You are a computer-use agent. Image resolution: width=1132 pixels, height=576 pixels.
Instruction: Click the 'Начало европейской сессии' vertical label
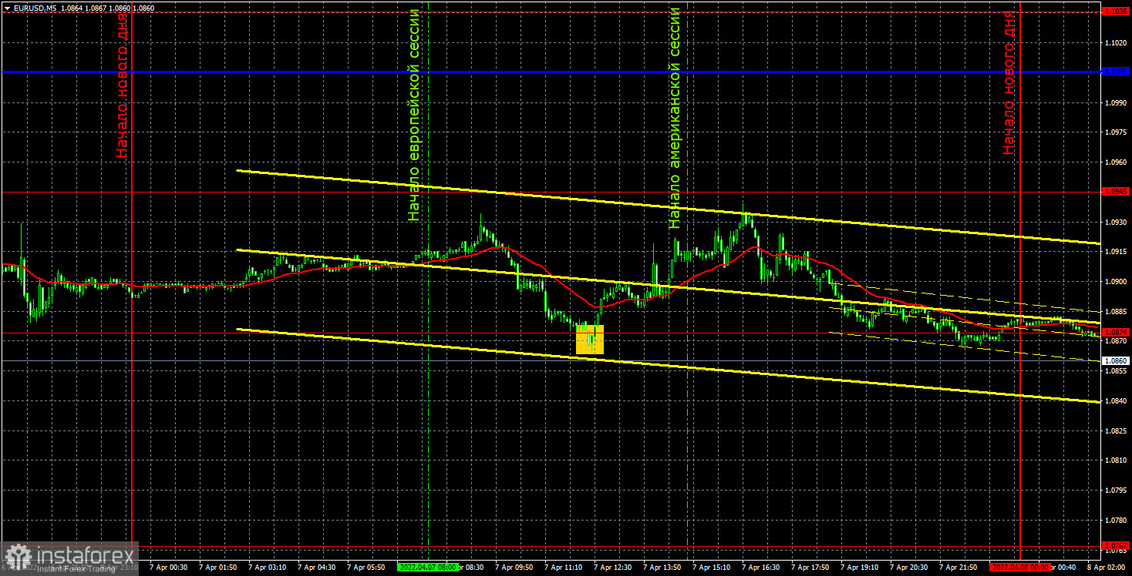[x=414, y=115]
